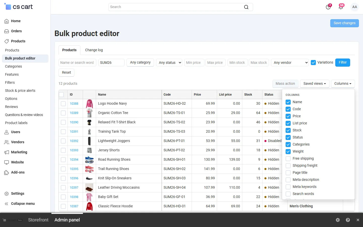Click the Website monitor icon
Screen dimensions: 363x227
pyautogui.click(x=7, y=162)
